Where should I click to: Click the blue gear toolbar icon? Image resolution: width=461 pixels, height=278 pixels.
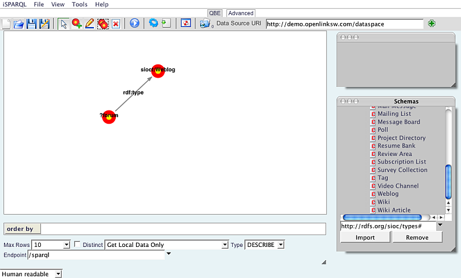[153, 22]
